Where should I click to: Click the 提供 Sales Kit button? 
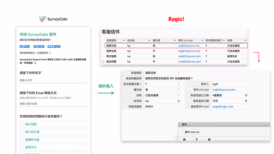[x=192, y=132]
